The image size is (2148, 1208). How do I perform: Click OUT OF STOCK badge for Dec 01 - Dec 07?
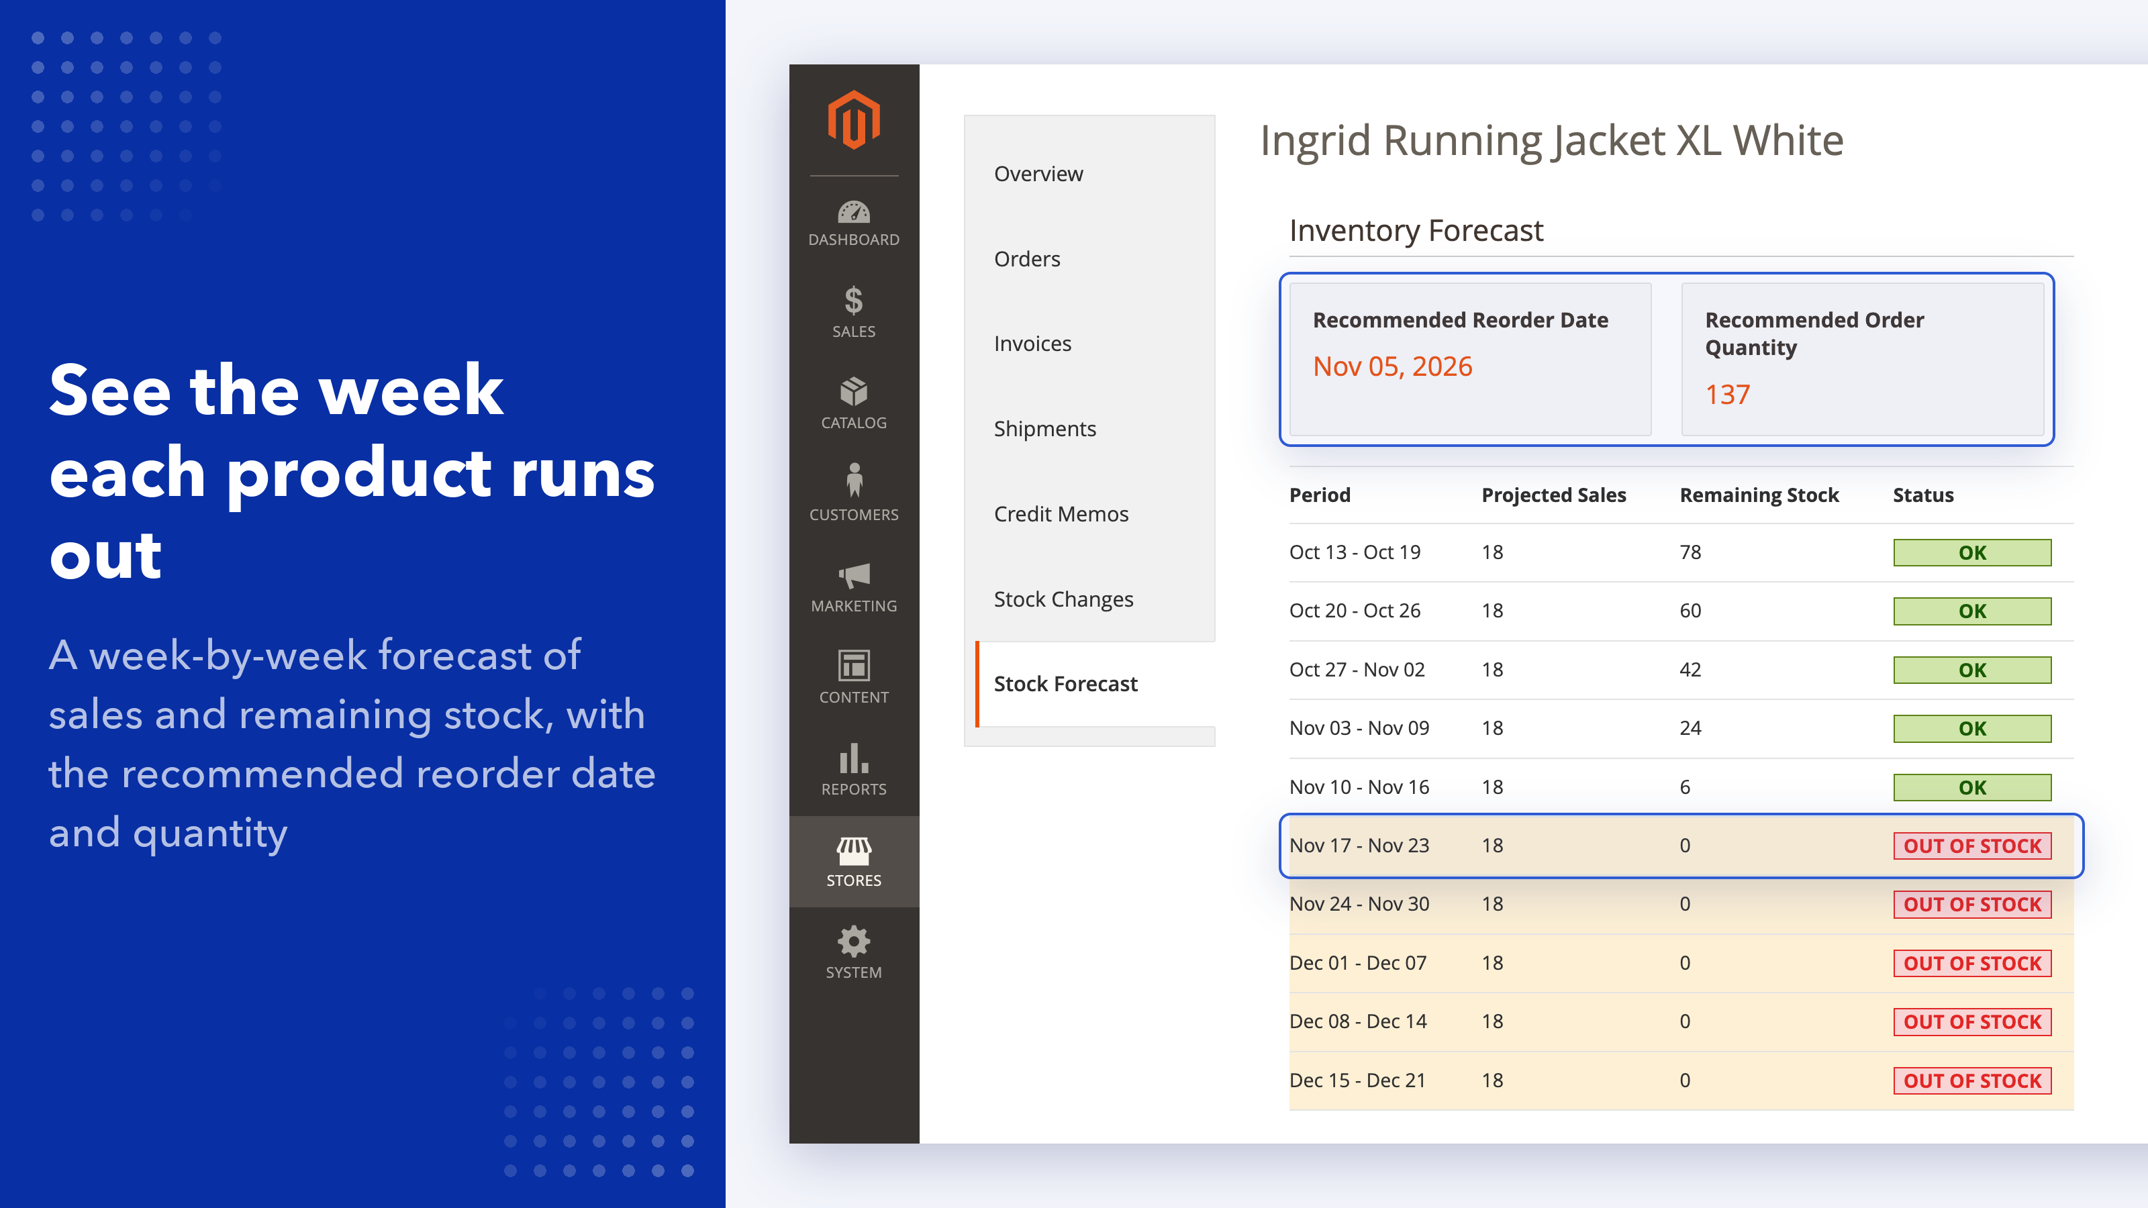pos(1971,963)
